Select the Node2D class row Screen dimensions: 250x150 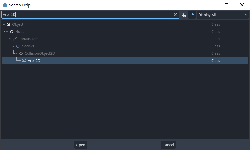(x=125, y=46)
